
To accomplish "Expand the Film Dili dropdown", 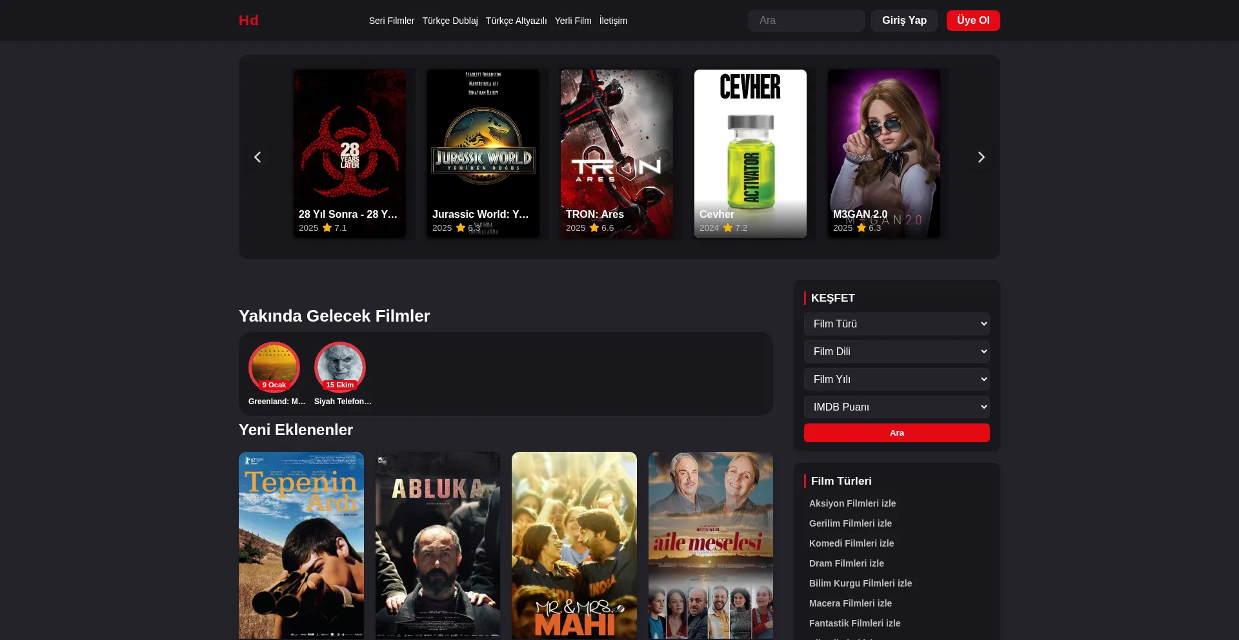I will tap(896, 352).
